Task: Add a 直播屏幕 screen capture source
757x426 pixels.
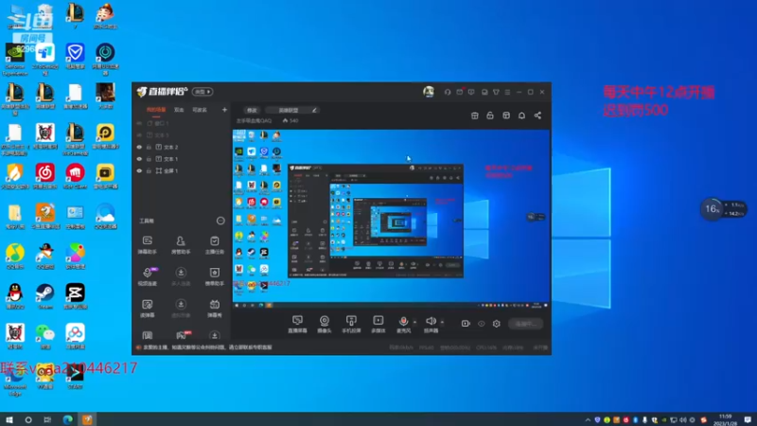Action: point(297,324)
